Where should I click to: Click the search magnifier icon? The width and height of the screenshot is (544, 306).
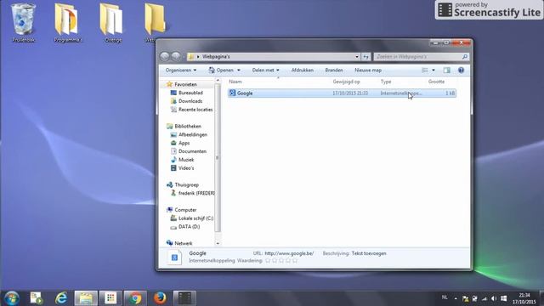pyautogui.click(x=465, y=57)
